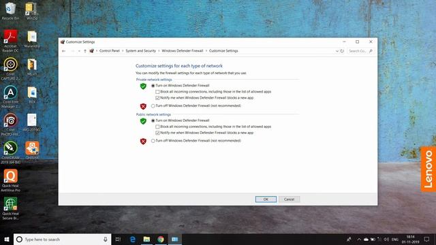The height and width of the screenshot is (245, 436).
Task: Minimize the Customize Settings window
Action: point(344,42)
